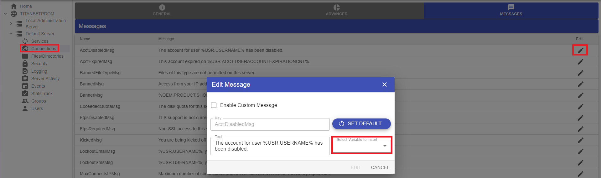This screenshot has height=178, width=601.
Task: Click CANCEL in Edit Message dialog
Action: (x=380, y=167)
